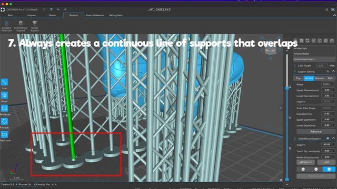This screenshot has width=337, height=189.
Task: Click the Middle Distance input field
Action: [x=328, y=157]
